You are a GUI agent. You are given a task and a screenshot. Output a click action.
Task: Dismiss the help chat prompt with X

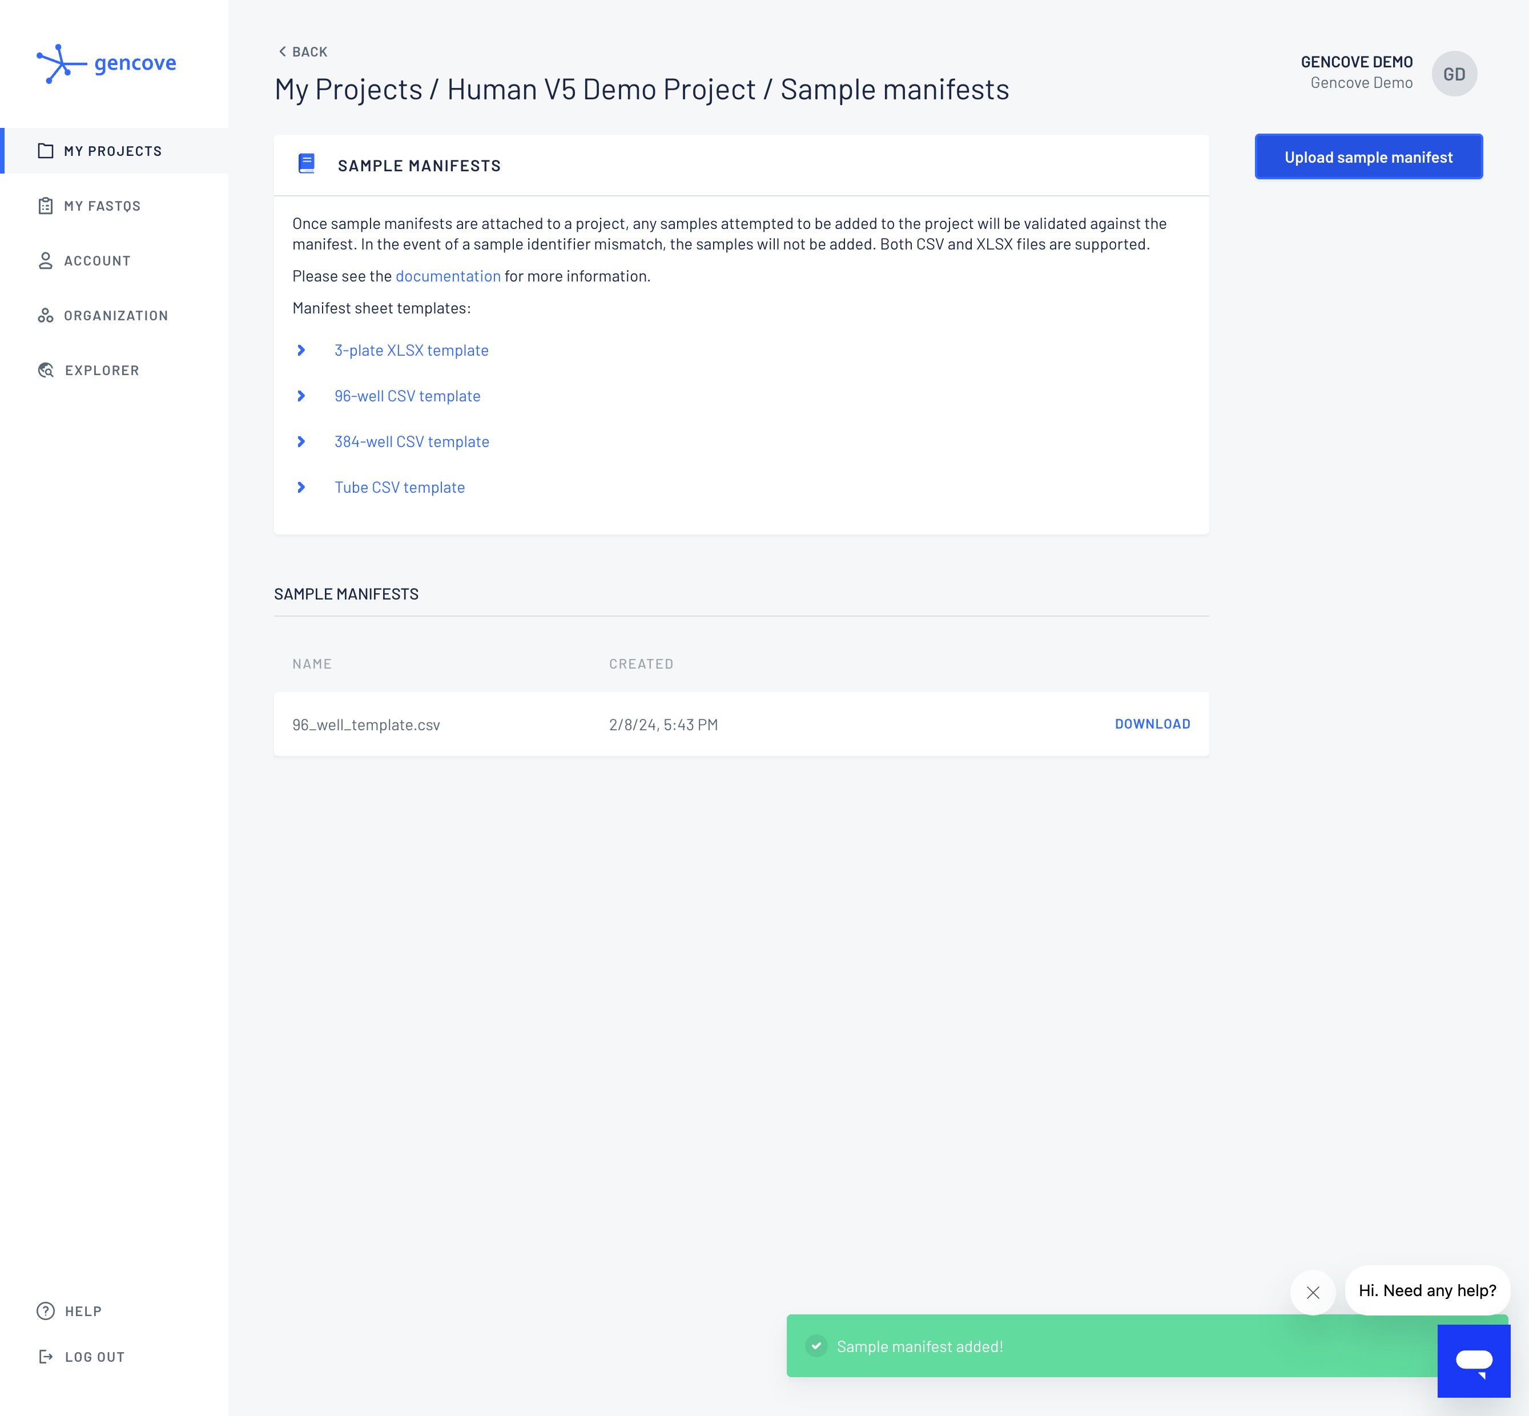pos(1313,1293)
